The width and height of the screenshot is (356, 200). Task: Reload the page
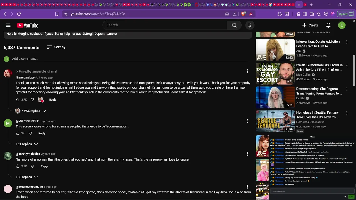(19, 14)
